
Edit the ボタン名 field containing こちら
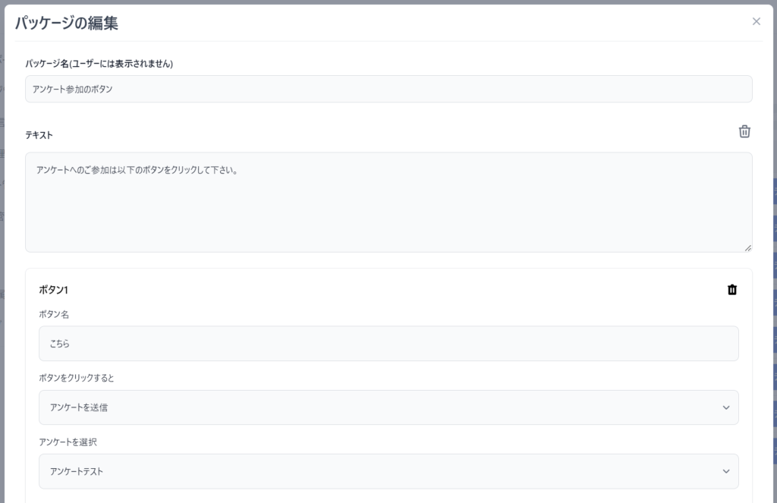coord(388,344)
